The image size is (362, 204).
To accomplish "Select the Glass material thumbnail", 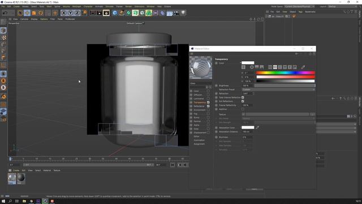I will coord(12,178).
